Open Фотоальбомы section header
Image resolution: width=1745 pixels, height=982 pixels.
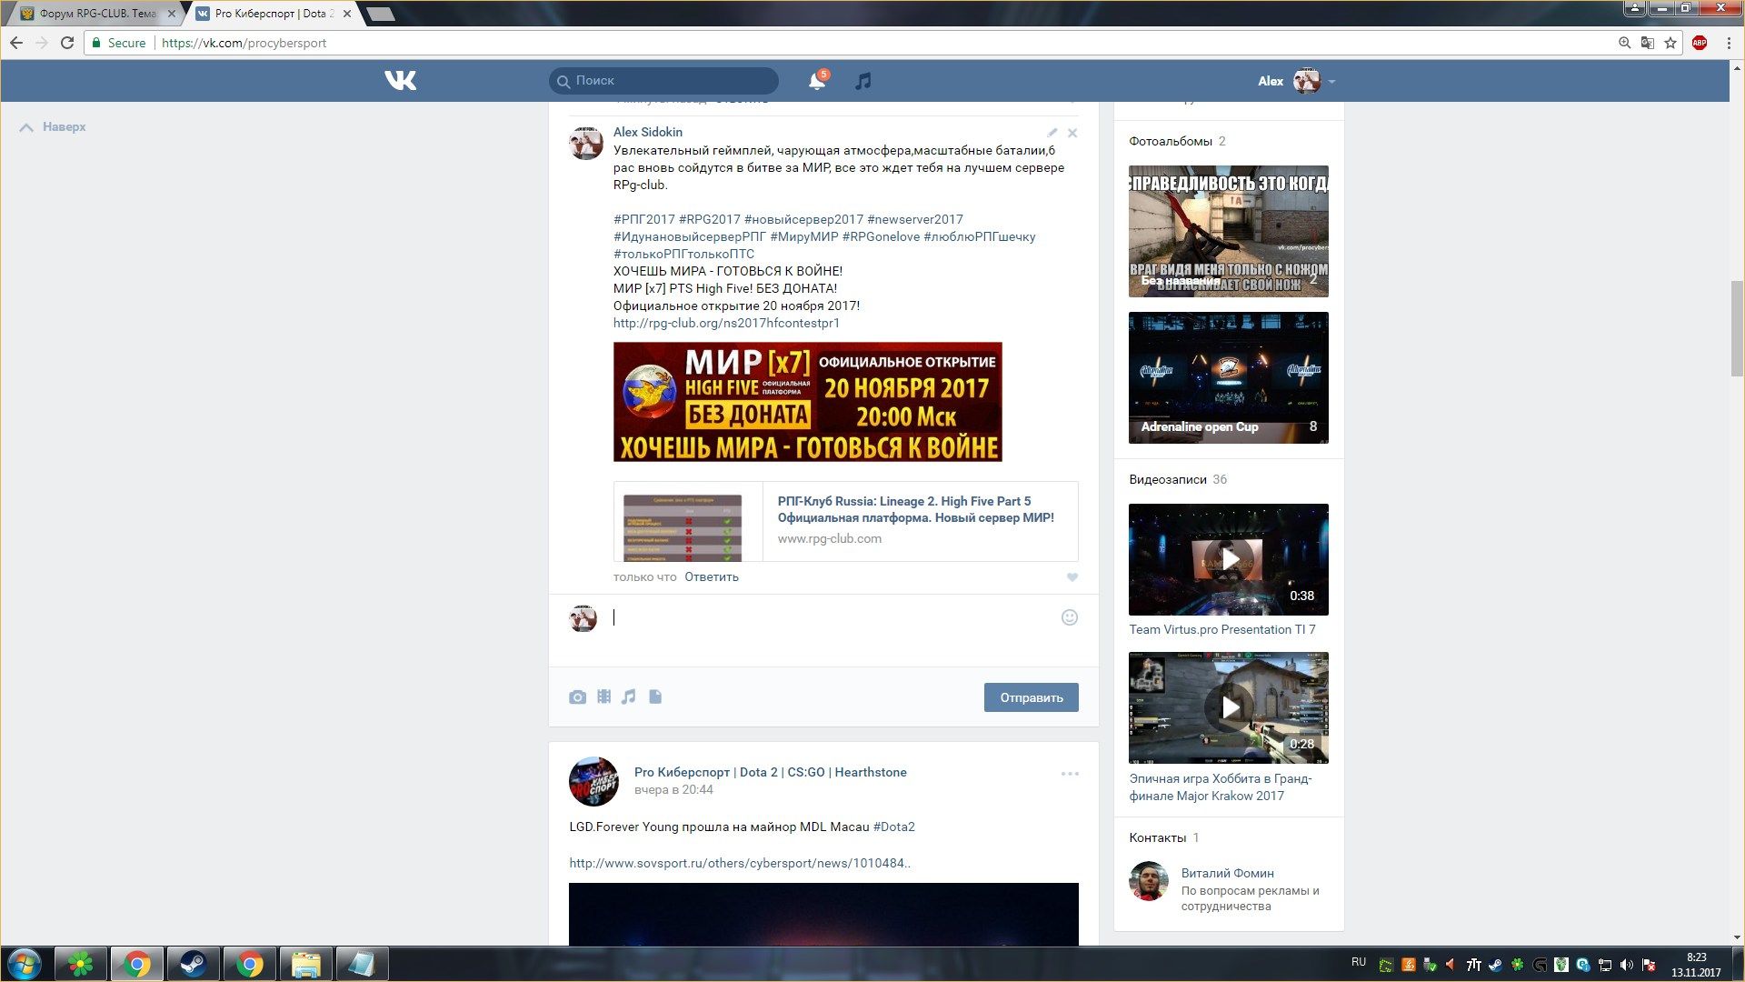[1171, 141]
